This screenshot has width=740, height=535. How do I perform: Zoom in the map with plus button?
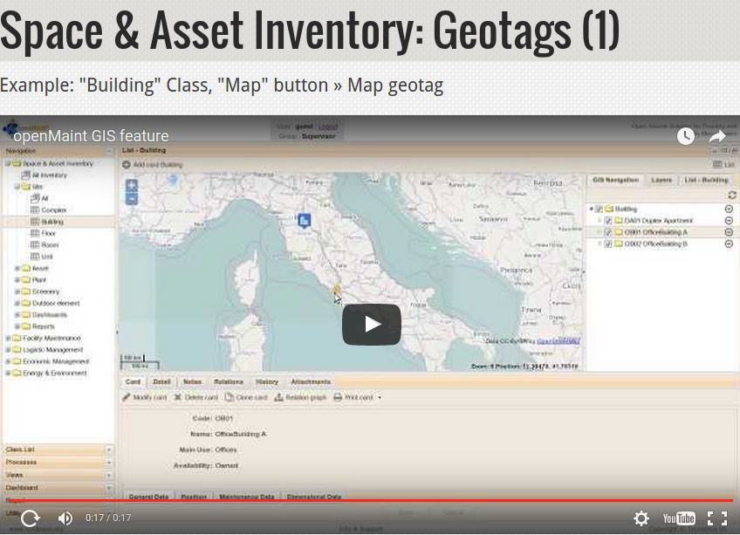tap(132, 186)
